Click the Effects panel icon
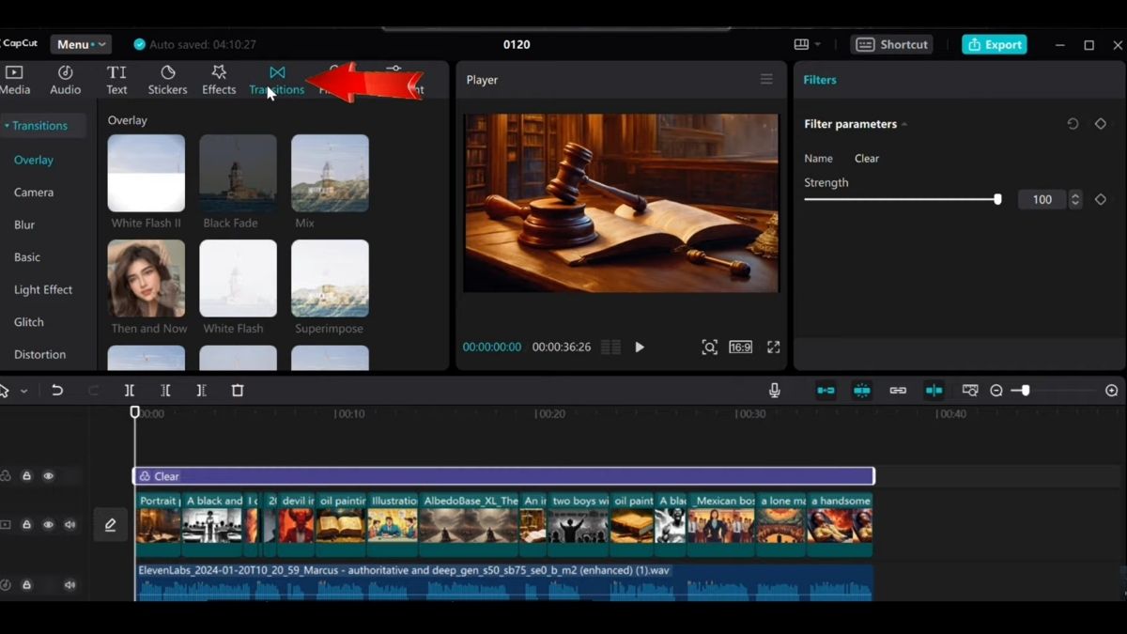1127x634 pixels. [x=218, y=80]
